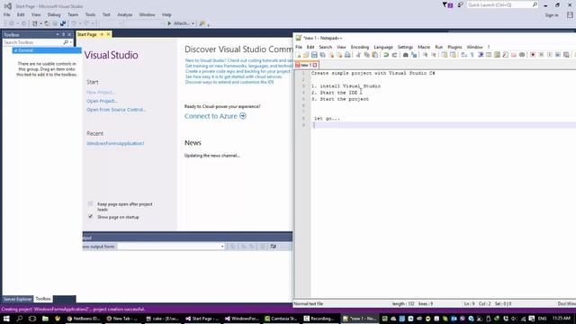Image resolution: width=576 pixels, height=324 pixels.
Task: Click the Open file folder icon in Notepad++
Action: [306, 55]
